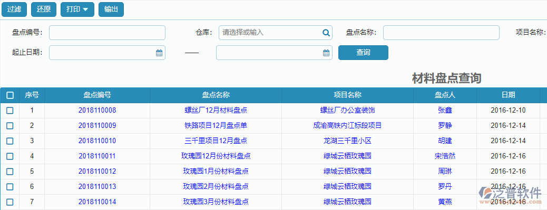Open 三千里项目12月盘点 link
The image size is (547, 210).
[216, 141]
